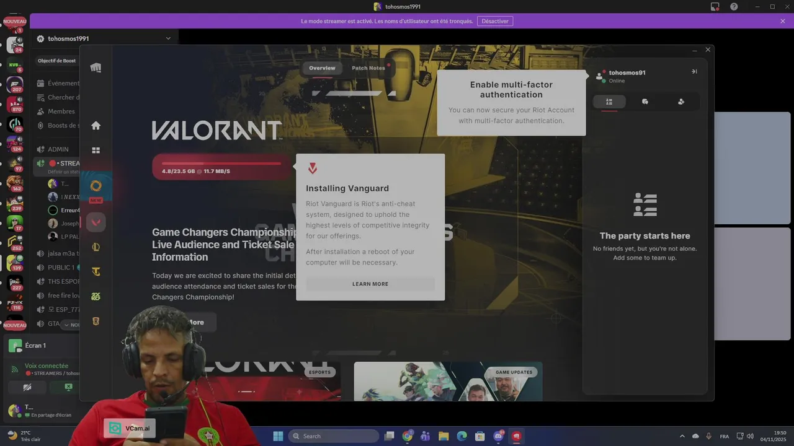Viewport: 794px width, 446px height.
Task: Join the free fire voice channel
Action: (x=57, y=295)
